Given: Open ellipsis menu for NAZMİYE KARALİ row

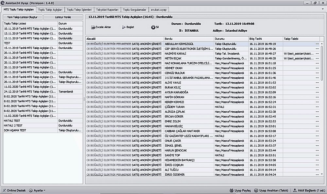Looking at the screenshot, I should click(x=317, y=54).
